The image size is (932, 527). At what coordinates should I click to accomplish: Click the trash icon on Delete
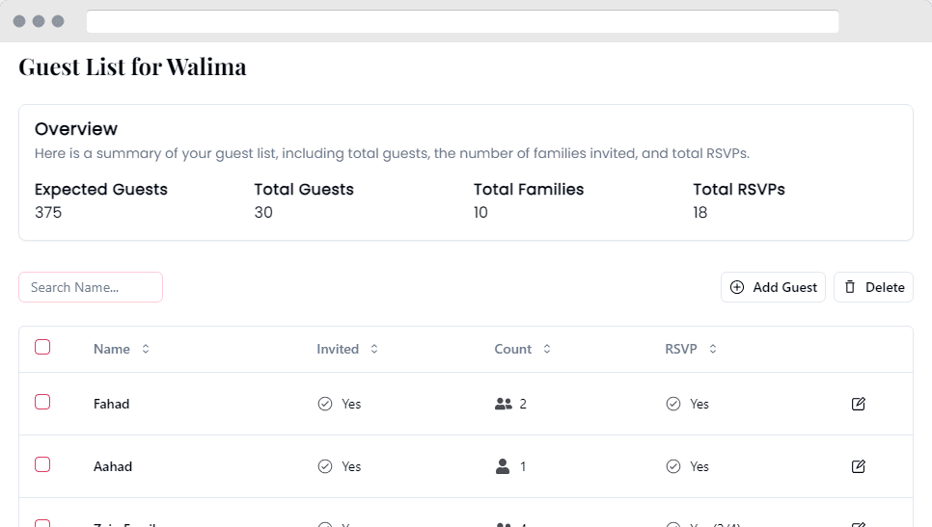(x=850, y=287)
